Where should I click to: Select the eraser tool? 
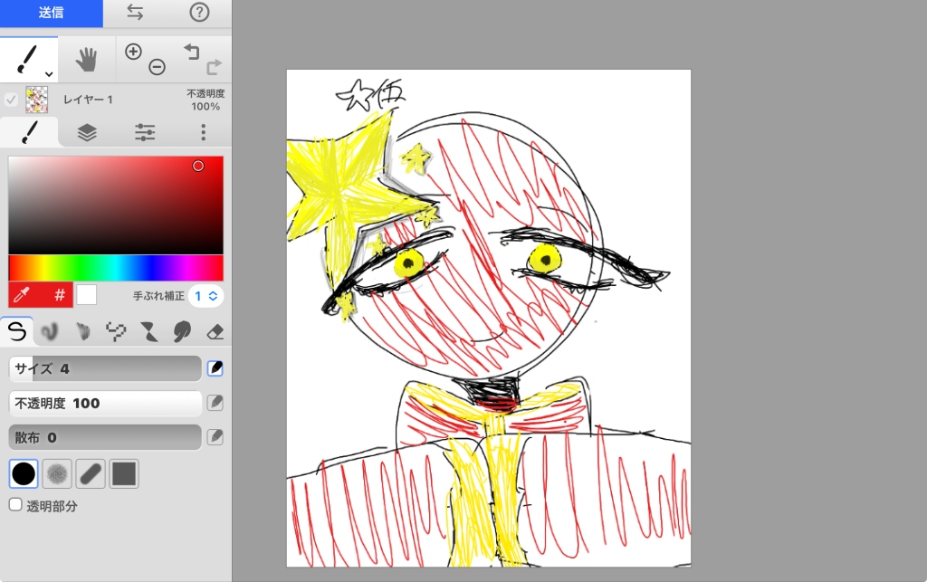point(215,332)
